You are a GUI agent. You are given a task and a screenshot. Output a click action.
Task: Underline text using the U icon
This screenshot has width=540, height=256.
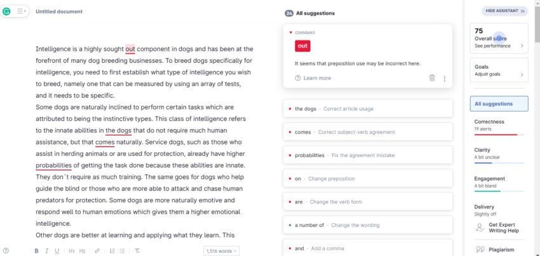57,251
